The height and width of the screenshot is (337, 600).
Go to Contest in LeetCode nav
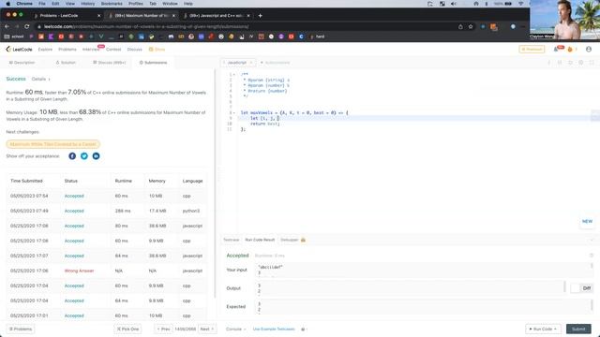click(x=113, y=50)
